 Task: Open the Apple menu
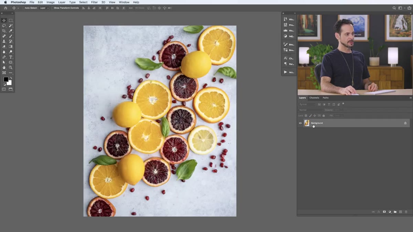pos(5,2)
